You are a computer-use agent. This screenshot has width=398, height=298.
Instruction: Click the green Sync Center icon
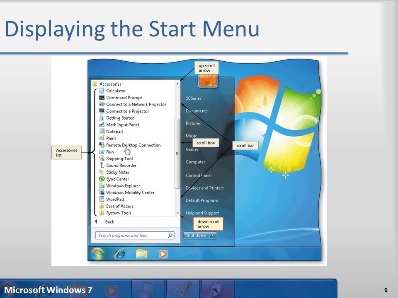(x=102, y=179)
